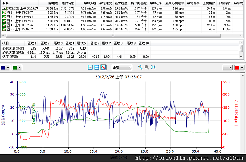Click lap 3 icon at 07:47:25
Image resolution: width=246 pixels, height=162 pixels.
pyautogui.click(x=4, y=21)
